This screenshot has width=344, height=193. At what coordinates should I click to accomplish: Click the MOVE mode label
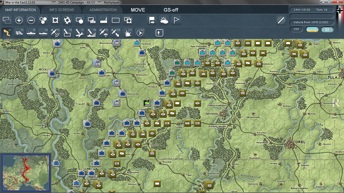(x=138, y=10)
